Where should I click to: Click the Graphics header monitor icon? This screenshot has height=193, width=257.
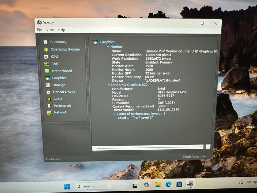point(95,42)
